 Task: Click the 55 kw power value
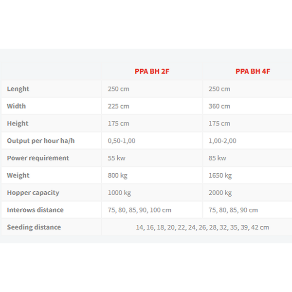(117, 158)
